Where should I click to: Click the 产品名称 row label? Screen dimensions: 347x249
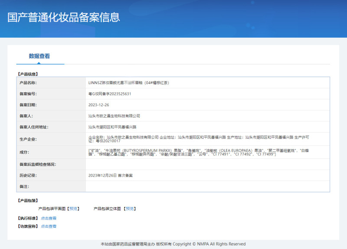pyautogui.click(x=28, y=83)
